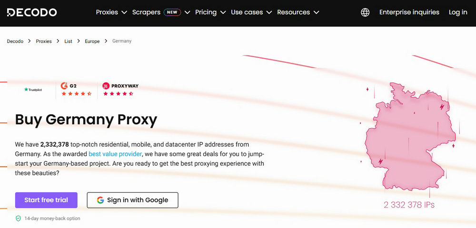Screen dimensions: 476x228
Task: Click the Decodo logo in header
Action: (x=32, y=12)
